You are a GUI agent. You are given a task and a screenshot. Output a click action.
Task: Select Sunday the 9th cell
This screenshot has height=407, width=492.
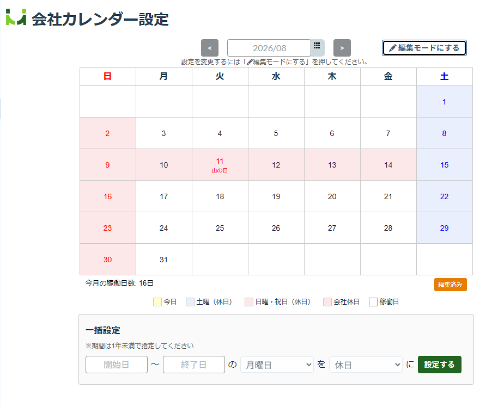[108, 165]
